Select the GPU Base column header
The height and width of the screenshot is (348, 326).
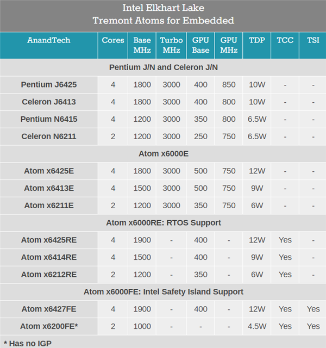(x=200, y=45)
